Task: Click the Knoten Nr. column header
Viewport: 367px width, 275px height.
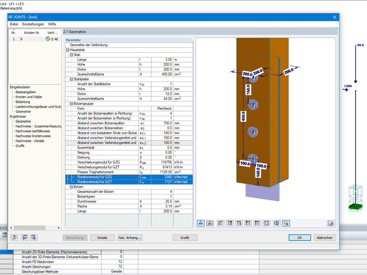Action: [x=32, y=32]
